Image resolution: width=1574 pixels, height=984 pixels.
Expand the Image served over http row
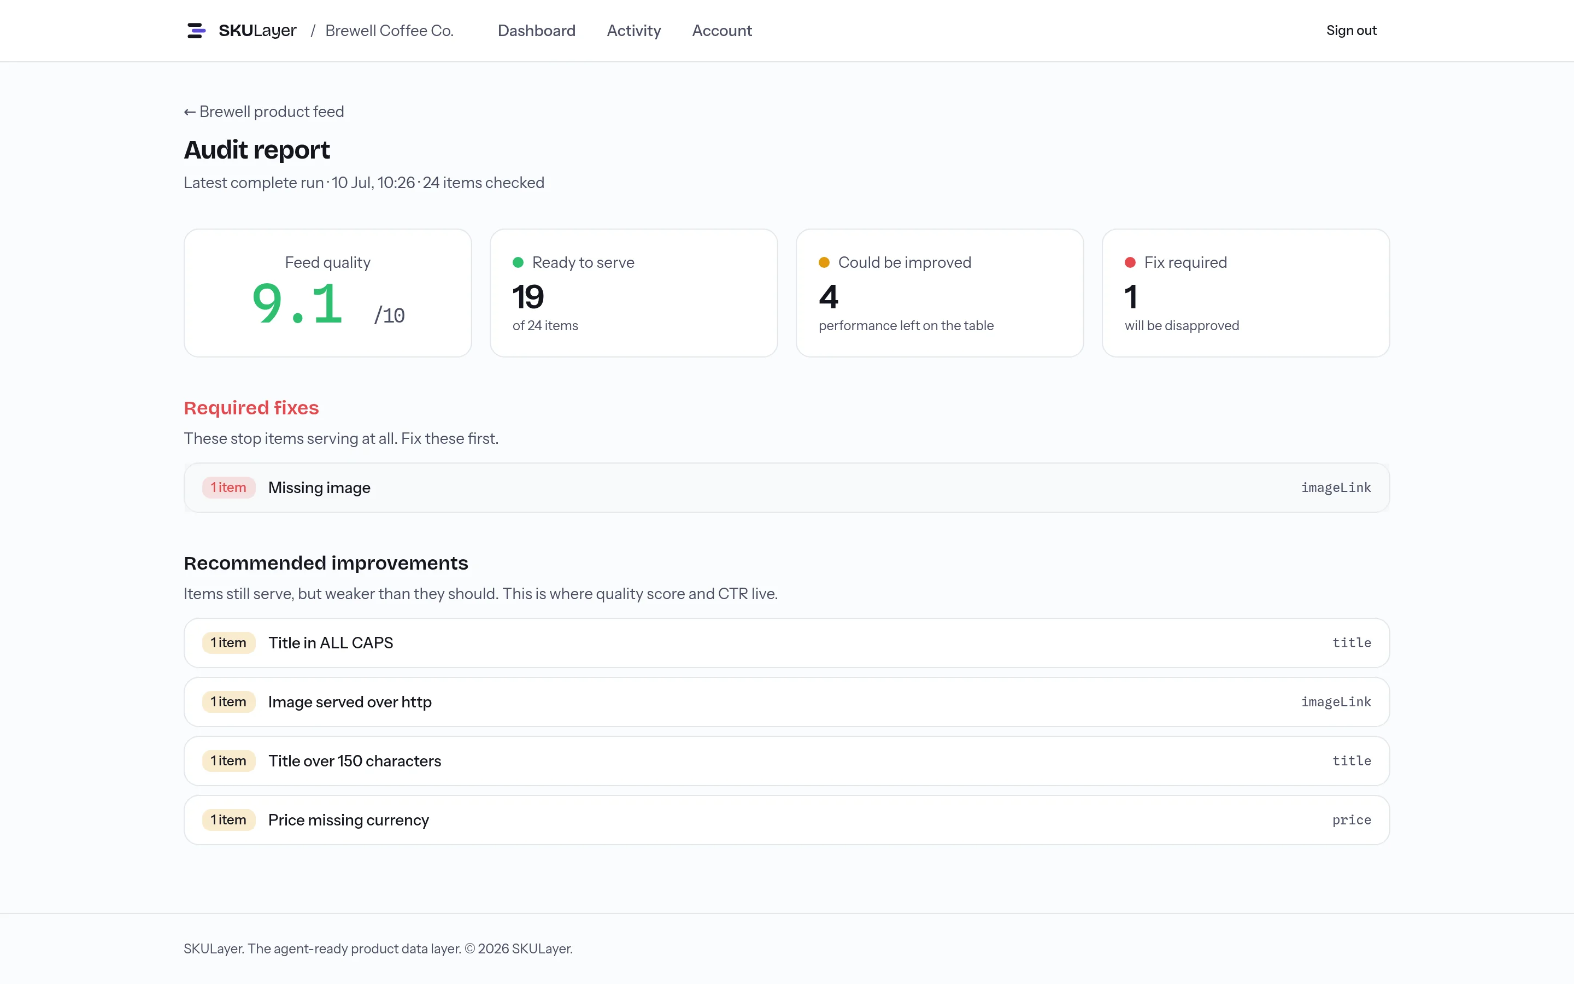786,701
